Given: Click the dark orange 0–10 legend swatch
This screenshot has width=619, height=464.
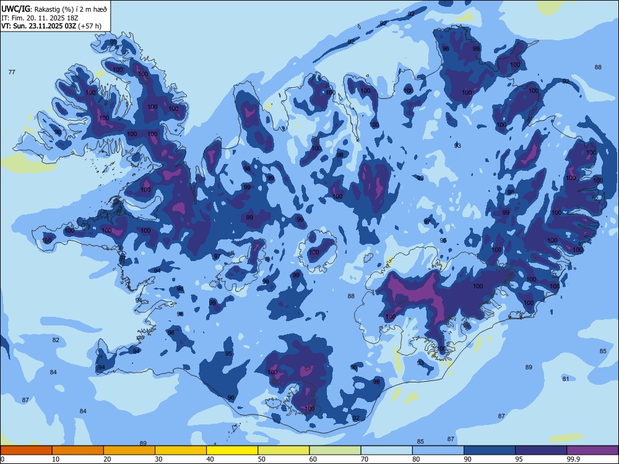Looking at the screenshot, I should 26,450.
